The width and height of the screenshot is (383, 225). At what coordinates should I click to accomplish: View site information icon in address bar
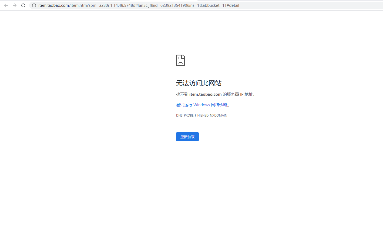34,5
